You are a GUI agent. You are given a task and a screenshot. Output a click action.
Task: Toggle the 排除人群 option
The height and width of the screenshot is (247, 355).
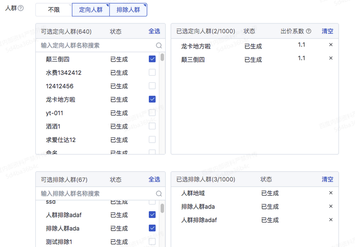coord(129,10)
